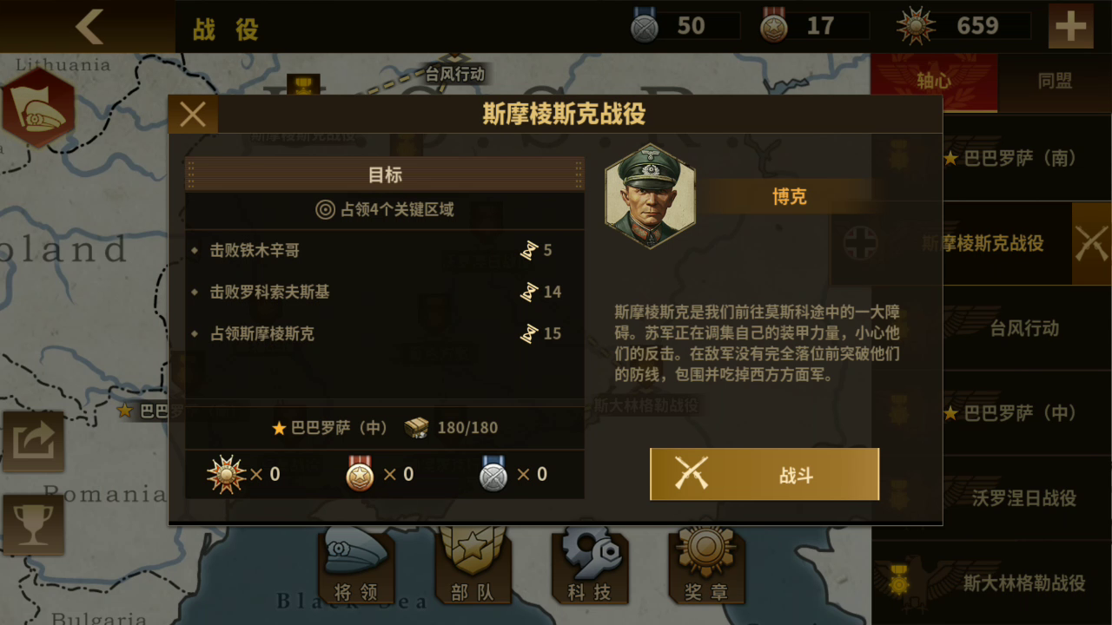Screen dimensions: 1112x625
Task: Switch to the 轴心 Axis tab
Action: point(934,81)
